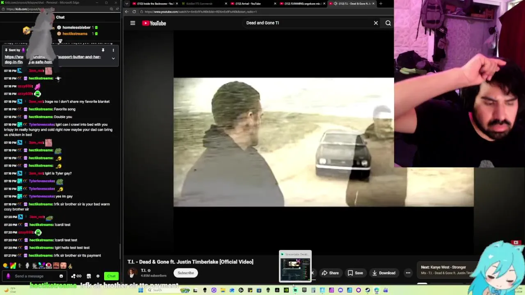
Task: Open a new browser tab
Action: (x=381, y=4)
